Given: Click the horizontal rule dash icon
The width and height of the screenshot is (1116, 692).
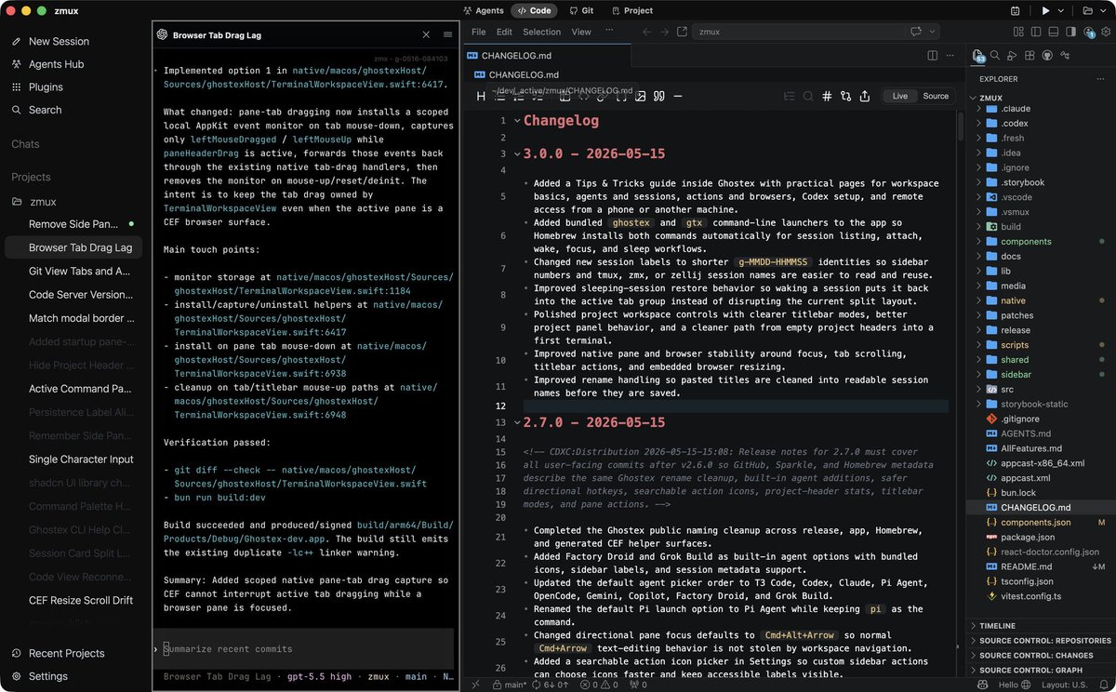Looking at the screenshot, I should pyautogui.click(x=678, y=96).
